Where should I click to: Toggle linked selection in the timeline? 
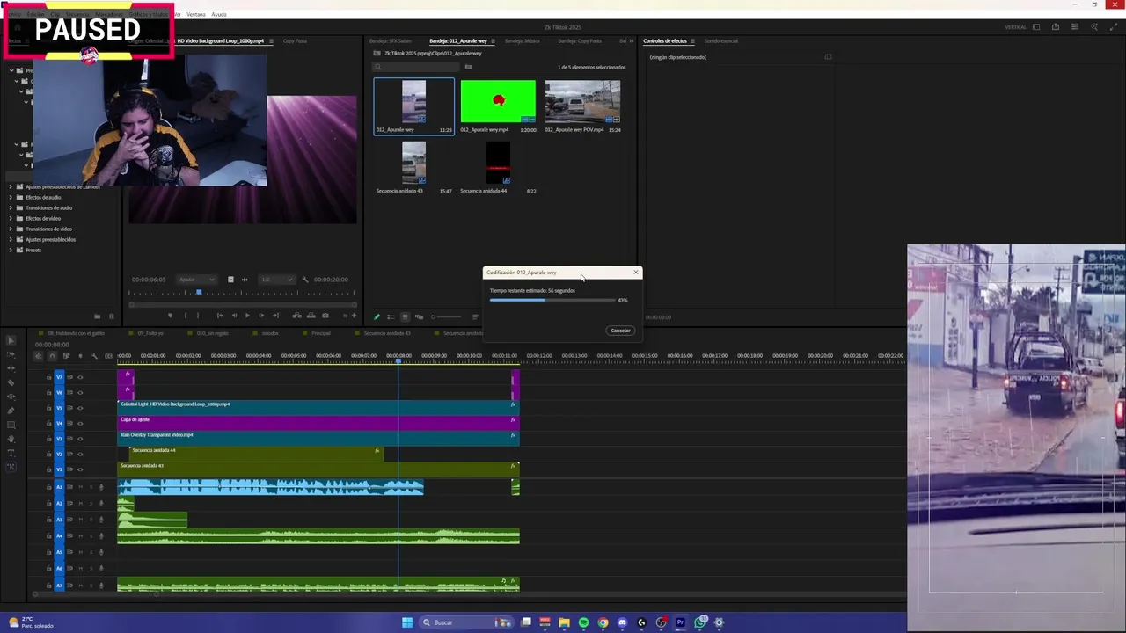(x=66, y=356)
